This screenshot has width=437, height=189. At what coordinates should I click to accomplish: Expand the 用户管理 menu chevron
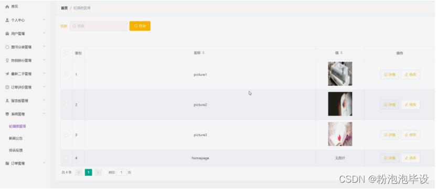44,33
